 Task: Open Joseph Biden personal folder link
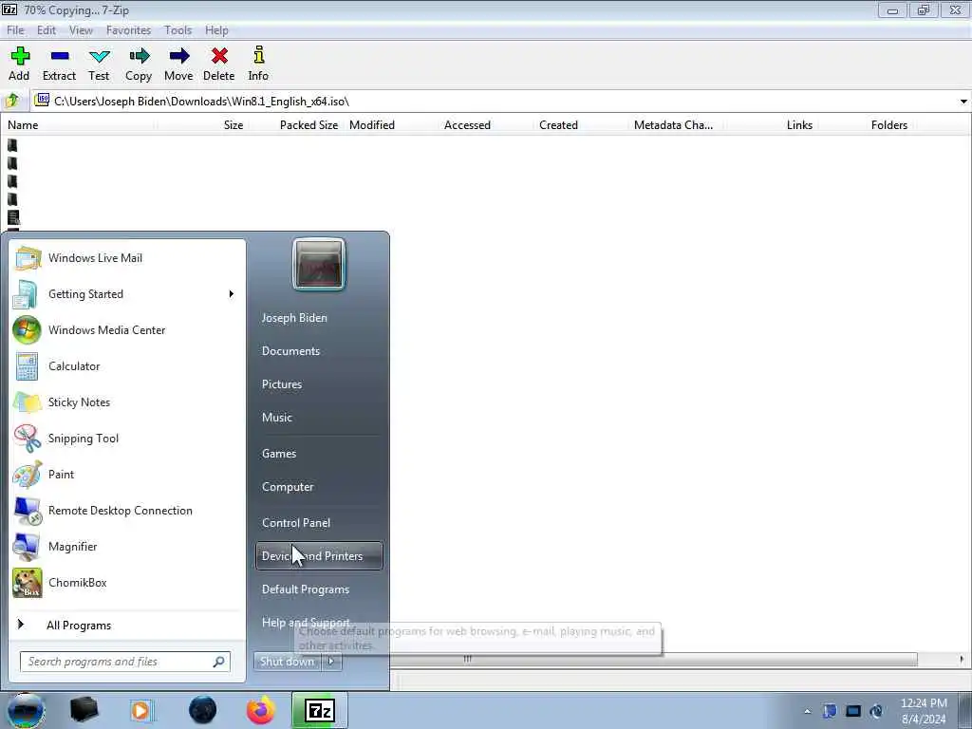[294, 317]
